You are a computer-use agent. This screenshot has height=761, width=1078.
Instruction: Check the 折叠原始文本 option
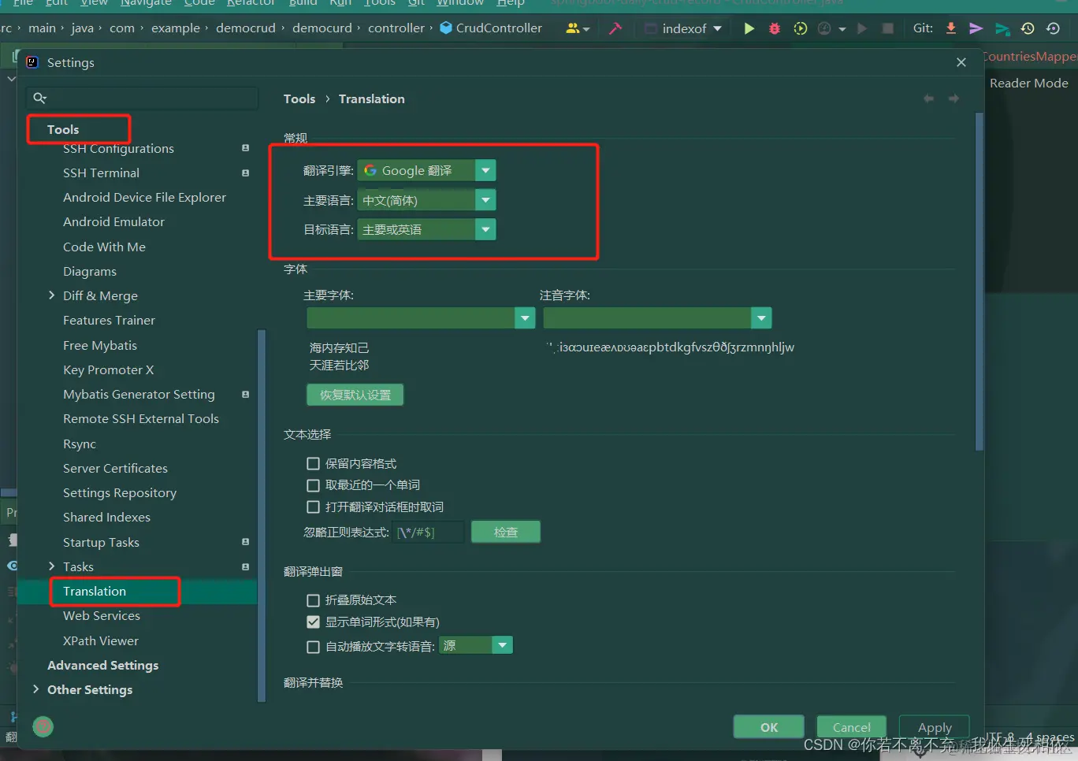[x=313, y=600]
